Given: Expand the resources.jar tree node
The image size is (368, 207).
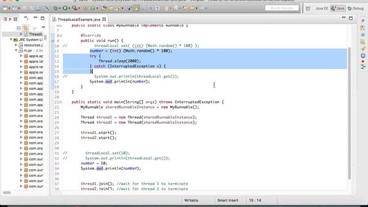Looking at the screenshot, I should point(16,45).
